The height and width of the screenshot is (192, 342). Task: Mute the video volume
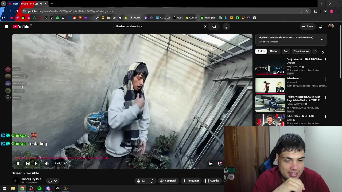(47, 163)
